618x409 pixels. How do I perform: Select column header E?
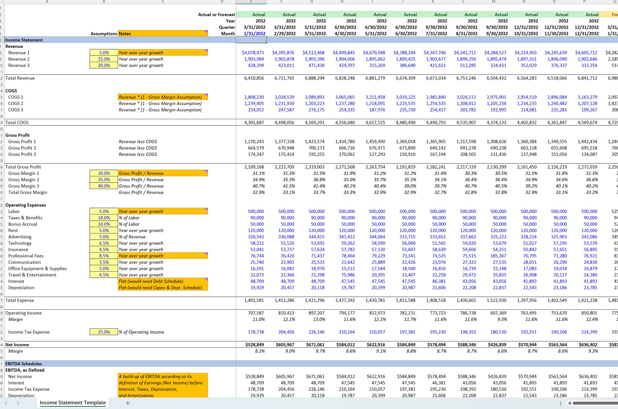pyautogui.click(x=251, y=2)
